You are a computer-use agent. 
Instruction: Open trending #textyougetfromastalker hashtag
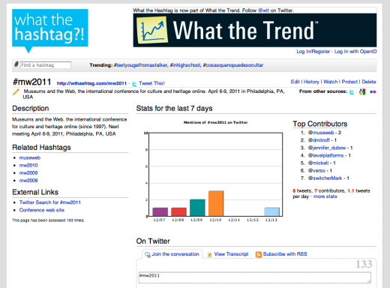click(x=140, y=65)
